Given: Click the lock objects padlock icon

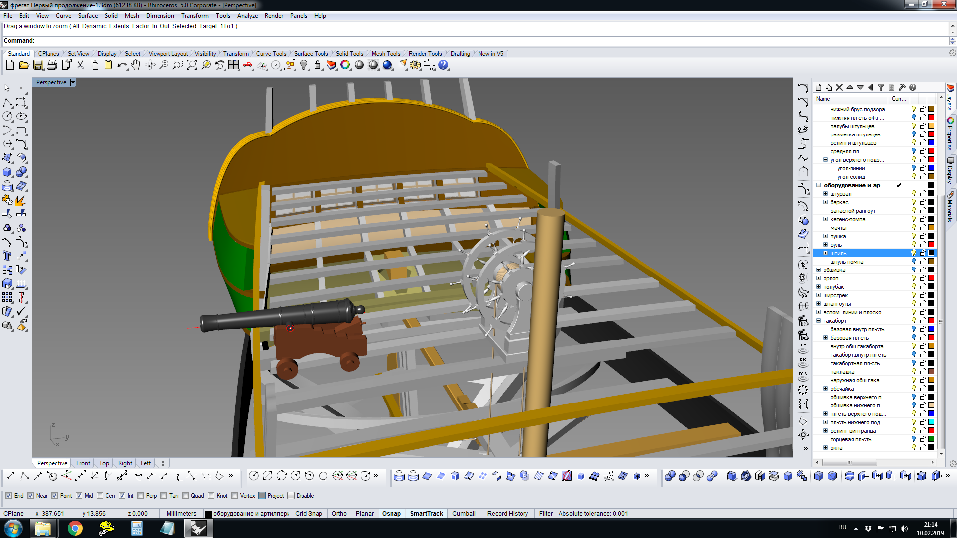Looking at the screenshot, I should coord(318,65).
